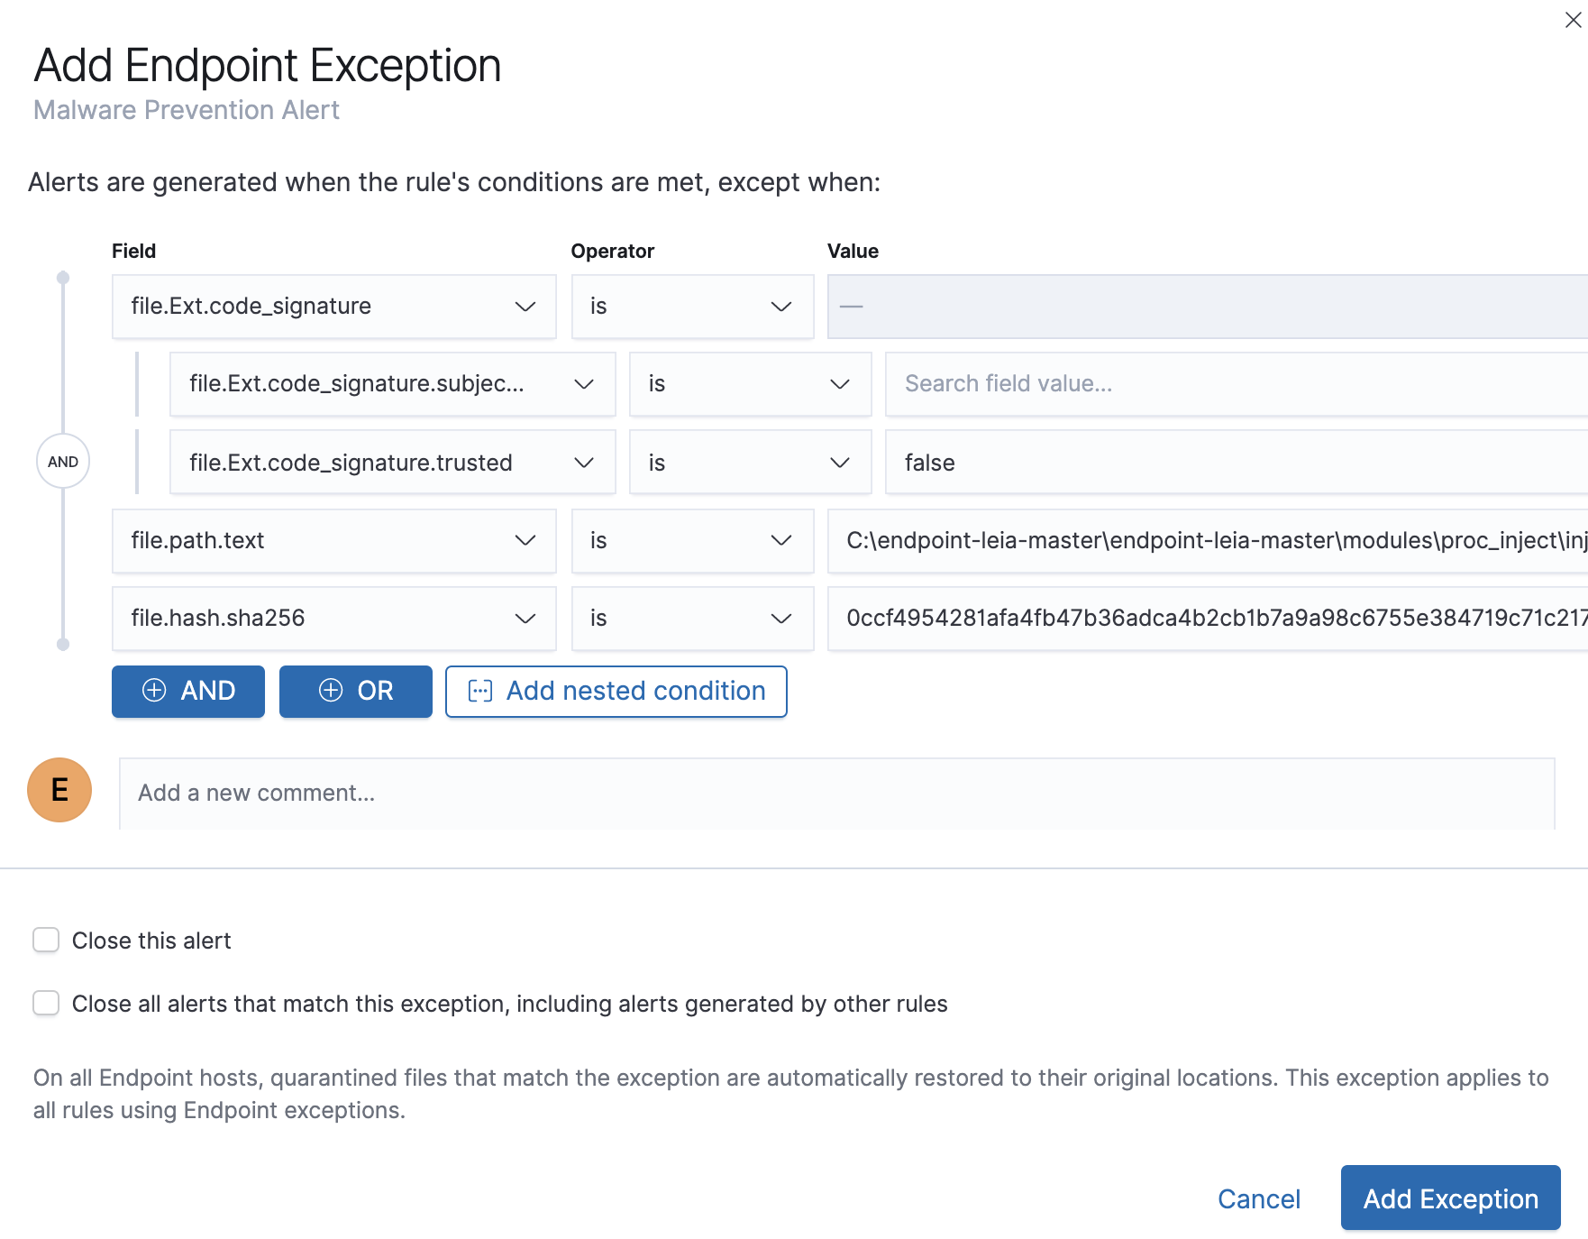
Task: Click the AND connector badge on the left
Action: (62, 461)
